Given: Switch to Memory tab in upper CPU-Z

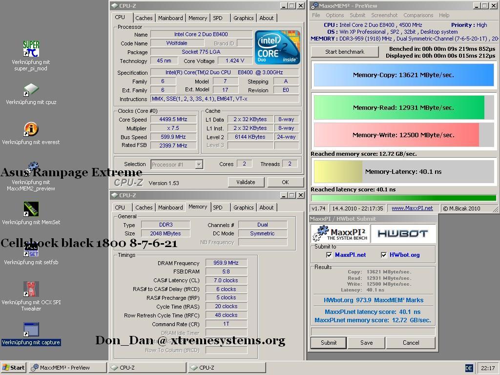Looking at the screenshot, I should (x=198, y=18).
